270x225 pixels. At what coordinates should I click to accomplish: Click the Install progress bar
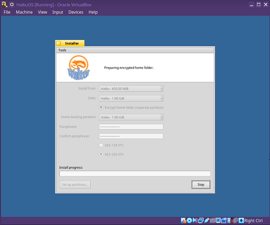click(x=135, y=173)
